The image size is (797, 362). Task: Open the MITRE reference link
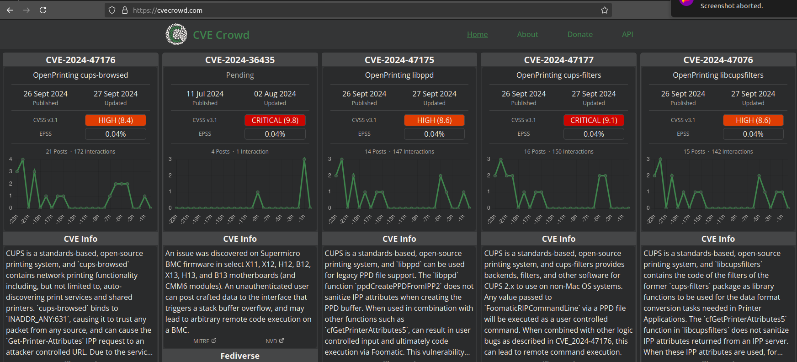click(x=205, y=341)
